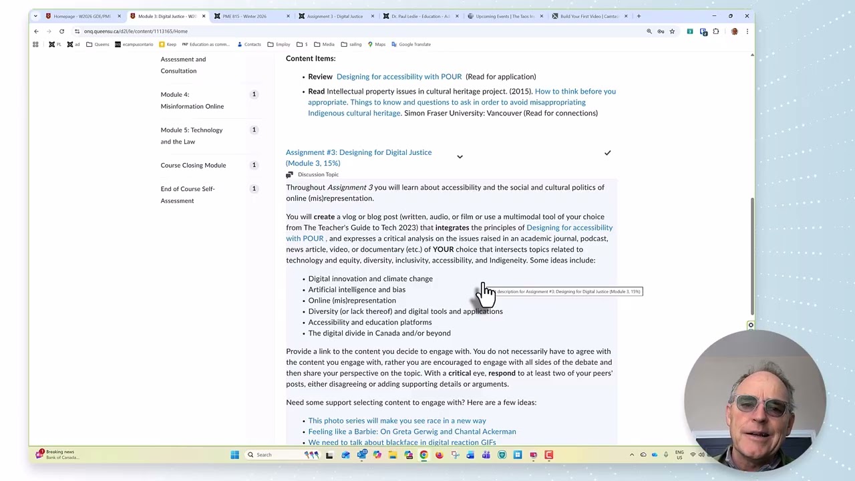Open 'Feeling like a Barbie' article link
855x481 pixels.
tap(412, 432)
